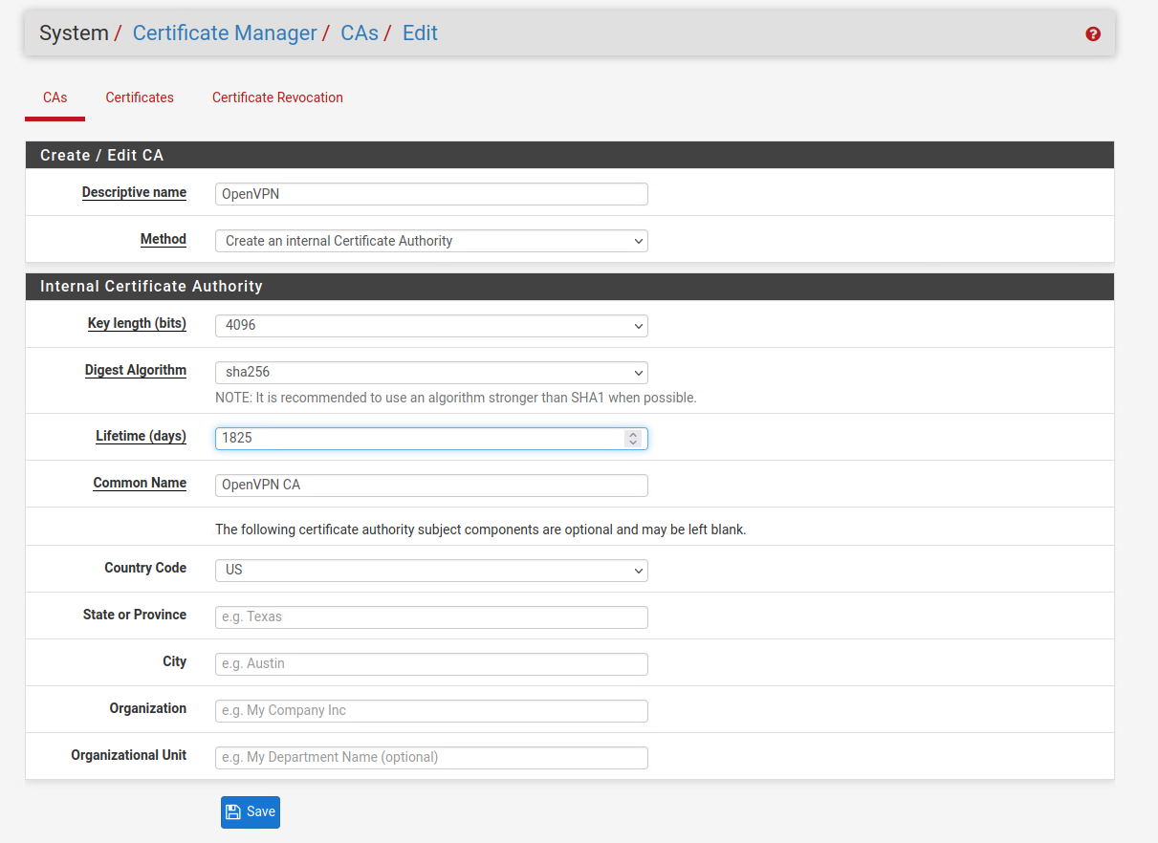Screen dimensions: 1158x843
Task: Go to Certificate Manager breadcrumb link
Action: (225, 32)
